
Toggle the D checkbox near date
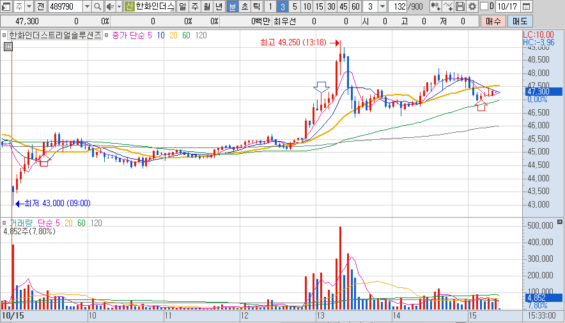(x=484, y=6)
